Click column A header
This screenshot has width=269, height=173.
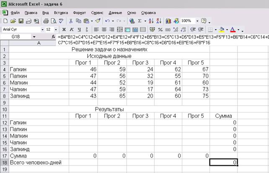[x=39, y=43]
